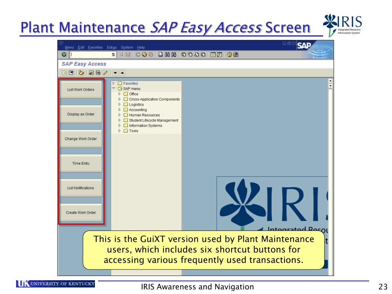
Task: Click the List Notifications button
Action: 81,188
